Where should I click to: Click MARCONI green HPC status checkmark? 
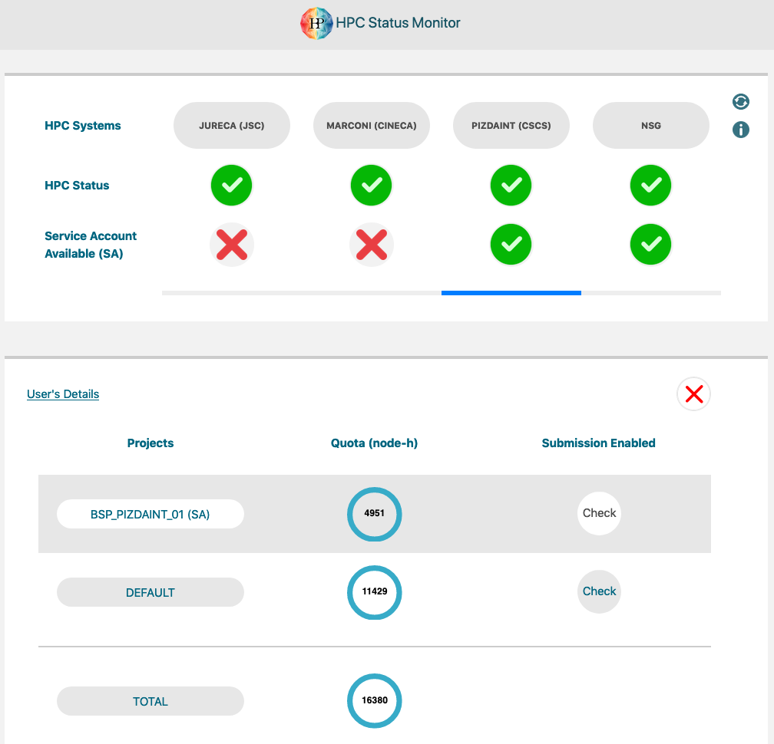pyautogui.click(x=371, y=186)
